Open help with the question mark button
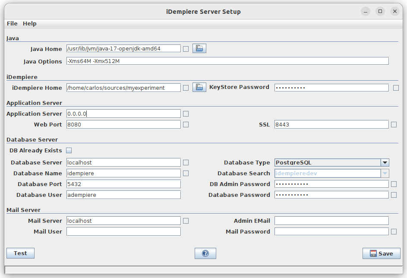The image size is (407, 278). tap(205, 253)
